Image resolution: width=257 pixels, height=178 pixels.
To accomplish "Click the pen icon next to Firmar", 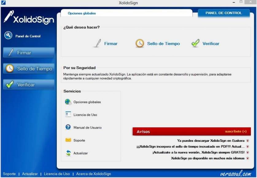I will tap(97, 43).
